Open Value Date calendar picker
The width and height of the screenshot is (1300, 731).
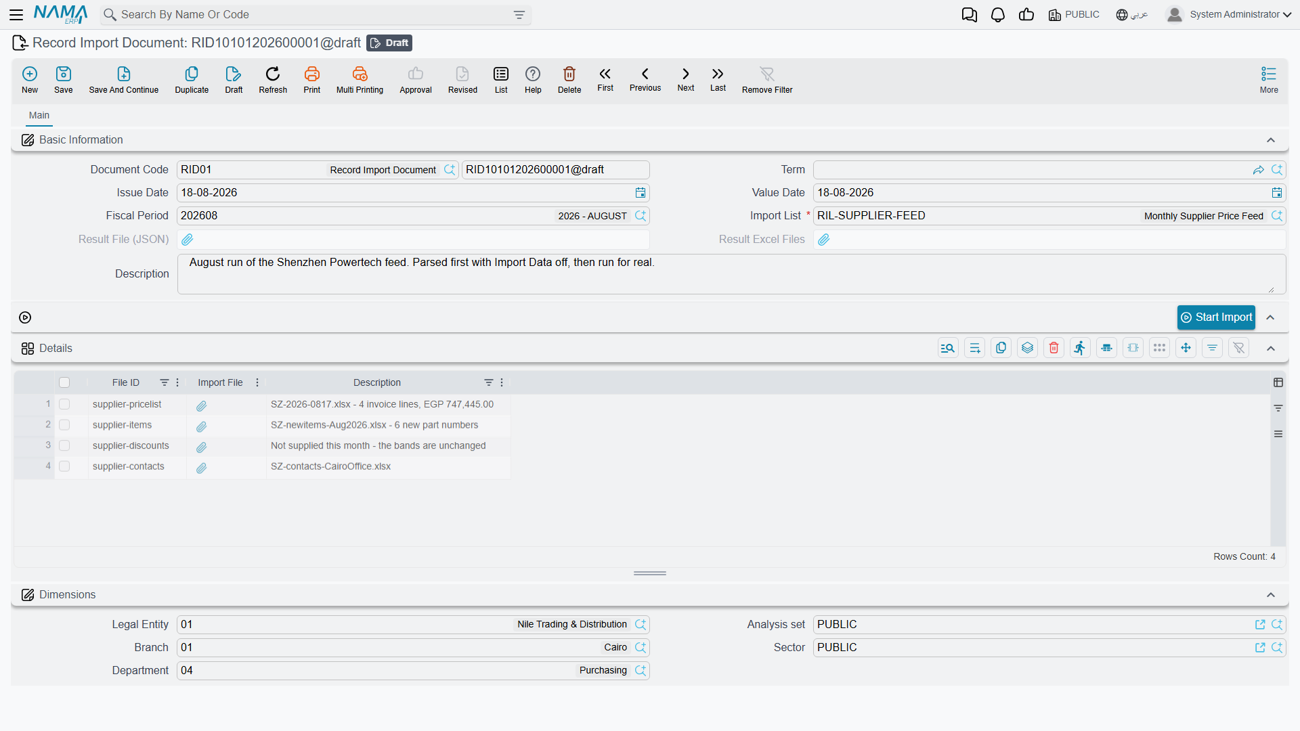click(x=1277, y=193)
